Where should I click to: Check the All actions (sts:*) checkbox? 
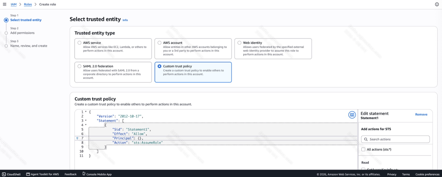tap(363, 149)
